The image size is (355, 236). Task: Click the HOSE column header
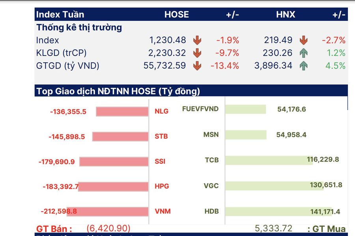tap(177, 15)
